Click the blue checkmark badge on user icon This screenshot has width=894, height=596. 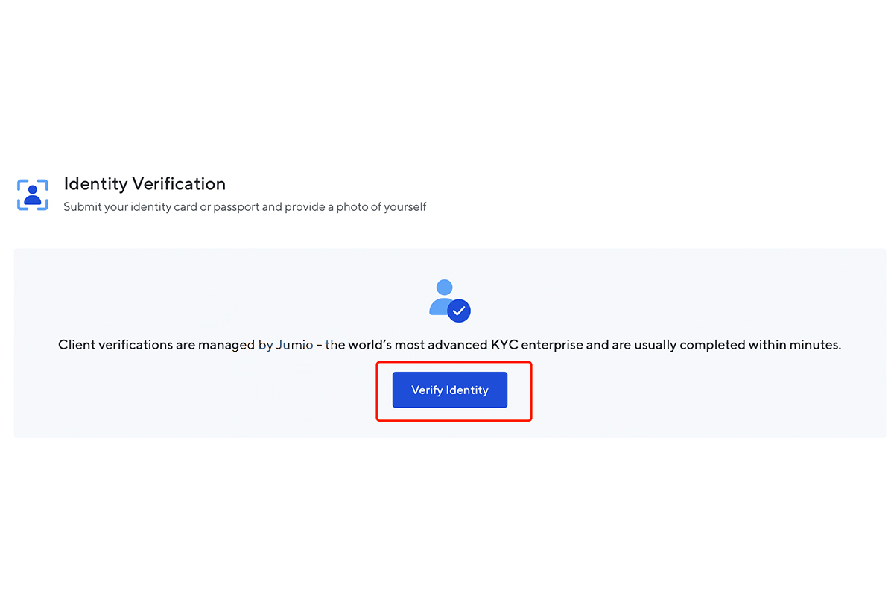[459, 310]
